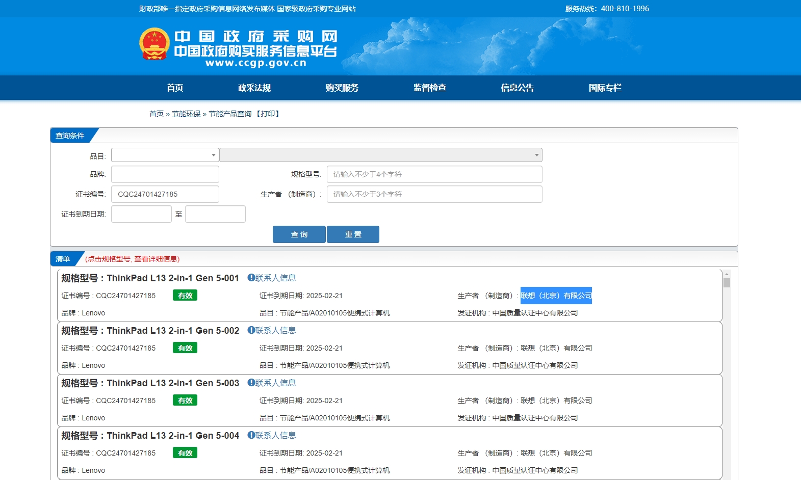The image size is (801, 480).
Task: Click the results list scroll up arrow
Action: pyautogui.click(x=727, y=274)
